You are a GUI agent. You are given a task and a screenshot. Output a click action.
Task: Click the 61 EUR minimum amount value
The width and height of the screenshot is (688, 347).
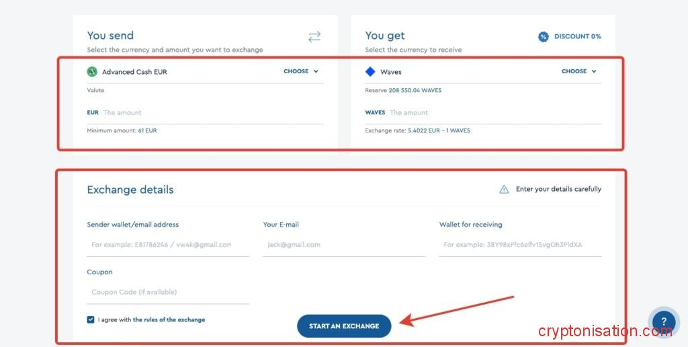pyautogui.click(x=147, y=130)
